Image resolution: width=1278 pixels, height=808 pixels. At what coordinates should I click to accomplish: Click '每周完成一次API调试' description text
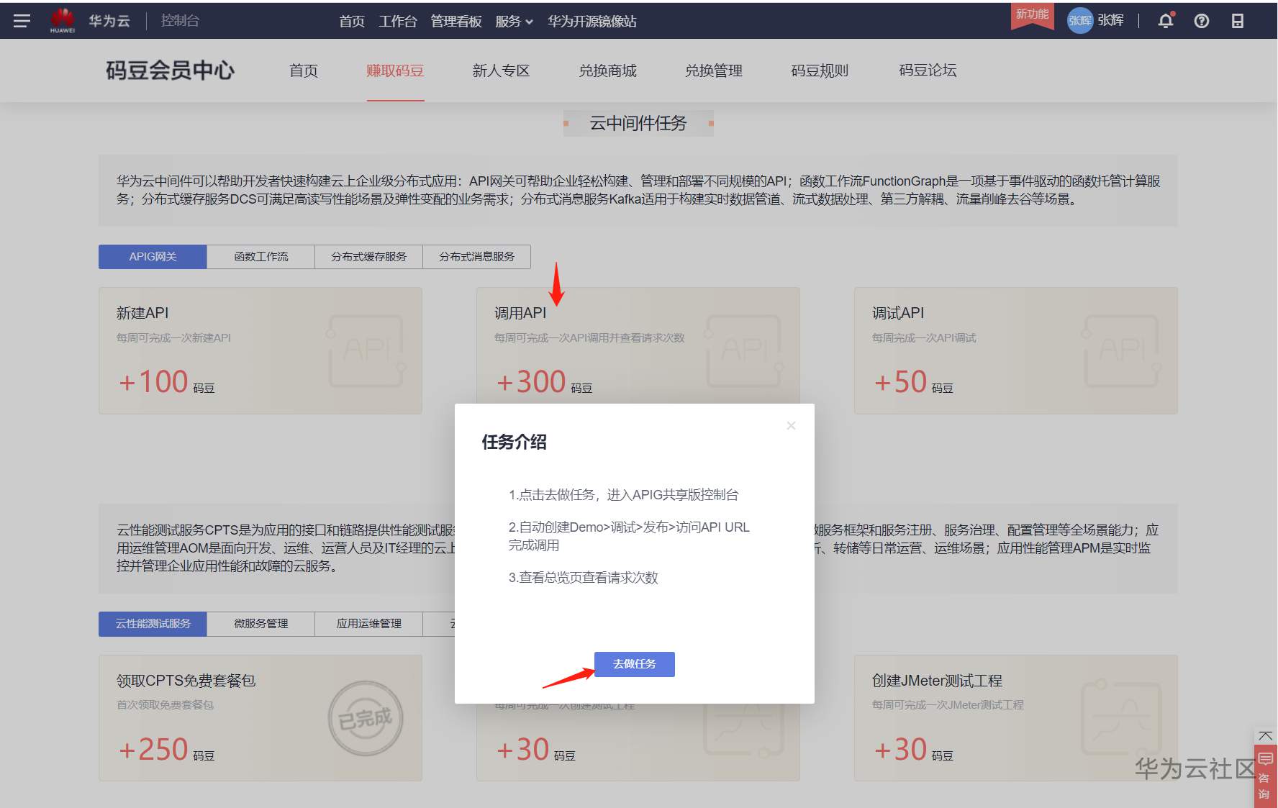[924, 337]
